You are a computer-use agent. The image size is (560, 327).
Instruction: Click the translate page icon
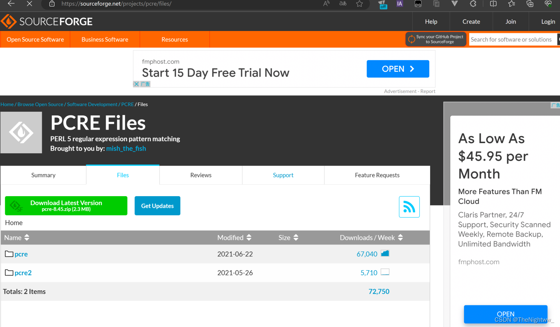343,4
